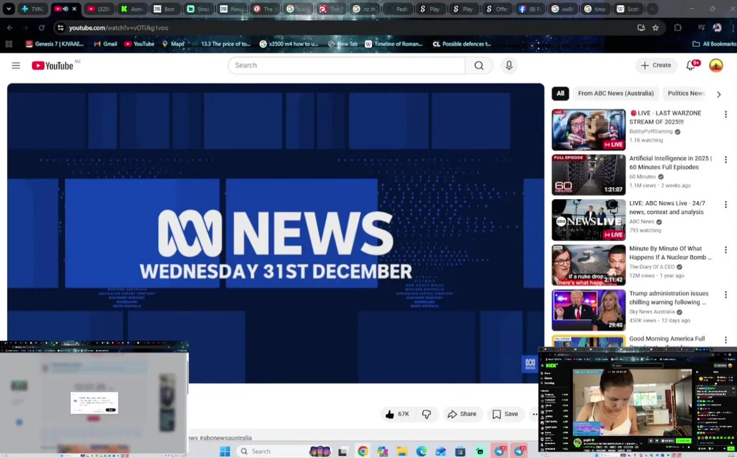Screen dimensions: 737x458
Task: Open menu for Artificial Intelligence in 2025 video
Action: pyautogui.click(x=726, y=160)
